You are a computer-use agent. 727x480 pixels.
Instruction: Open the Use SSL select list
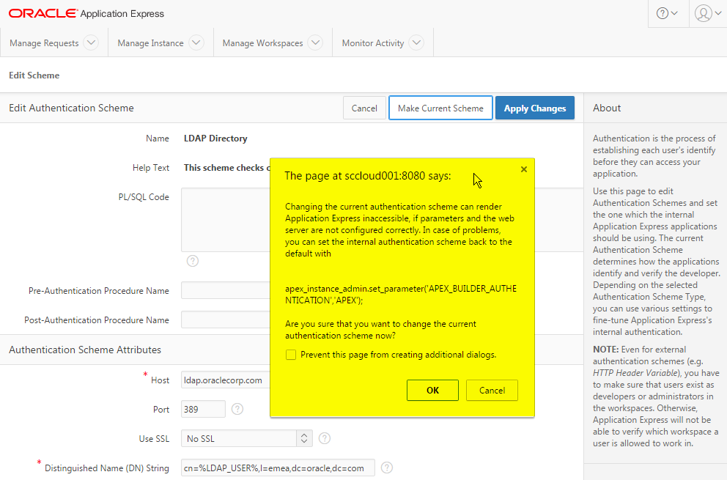click(247, 438)
